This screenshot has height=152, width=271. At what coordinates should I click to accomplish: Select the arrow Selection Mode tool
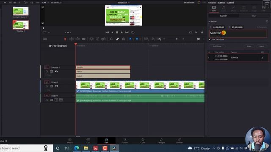(x=65, y=39)
